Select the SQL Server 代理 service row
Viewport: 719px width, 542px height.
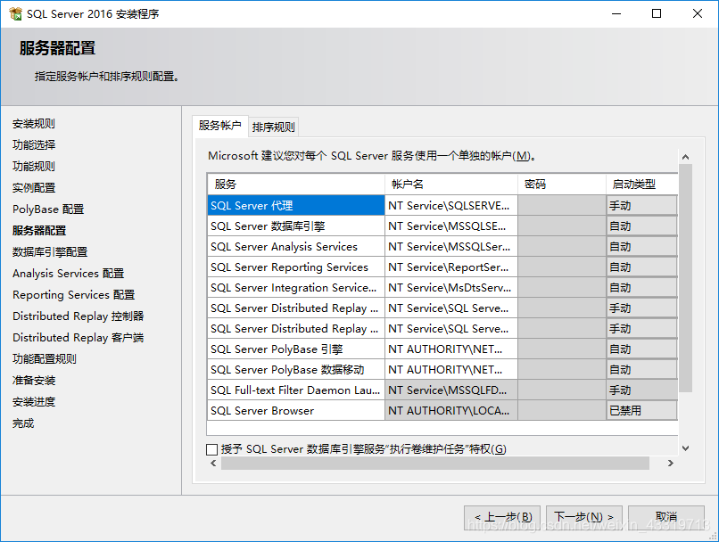point(296,206)
